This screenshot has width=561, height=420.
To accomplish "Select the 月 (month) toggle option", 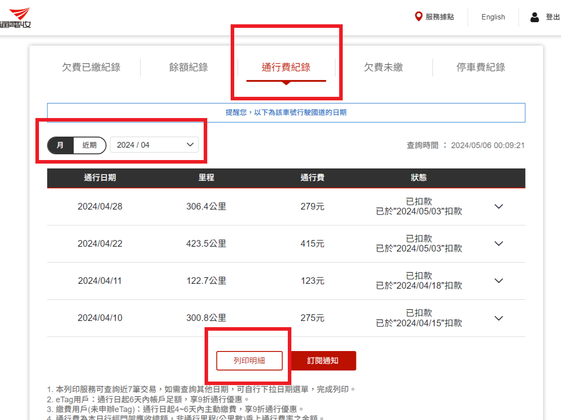I will [x=60, y=145].
